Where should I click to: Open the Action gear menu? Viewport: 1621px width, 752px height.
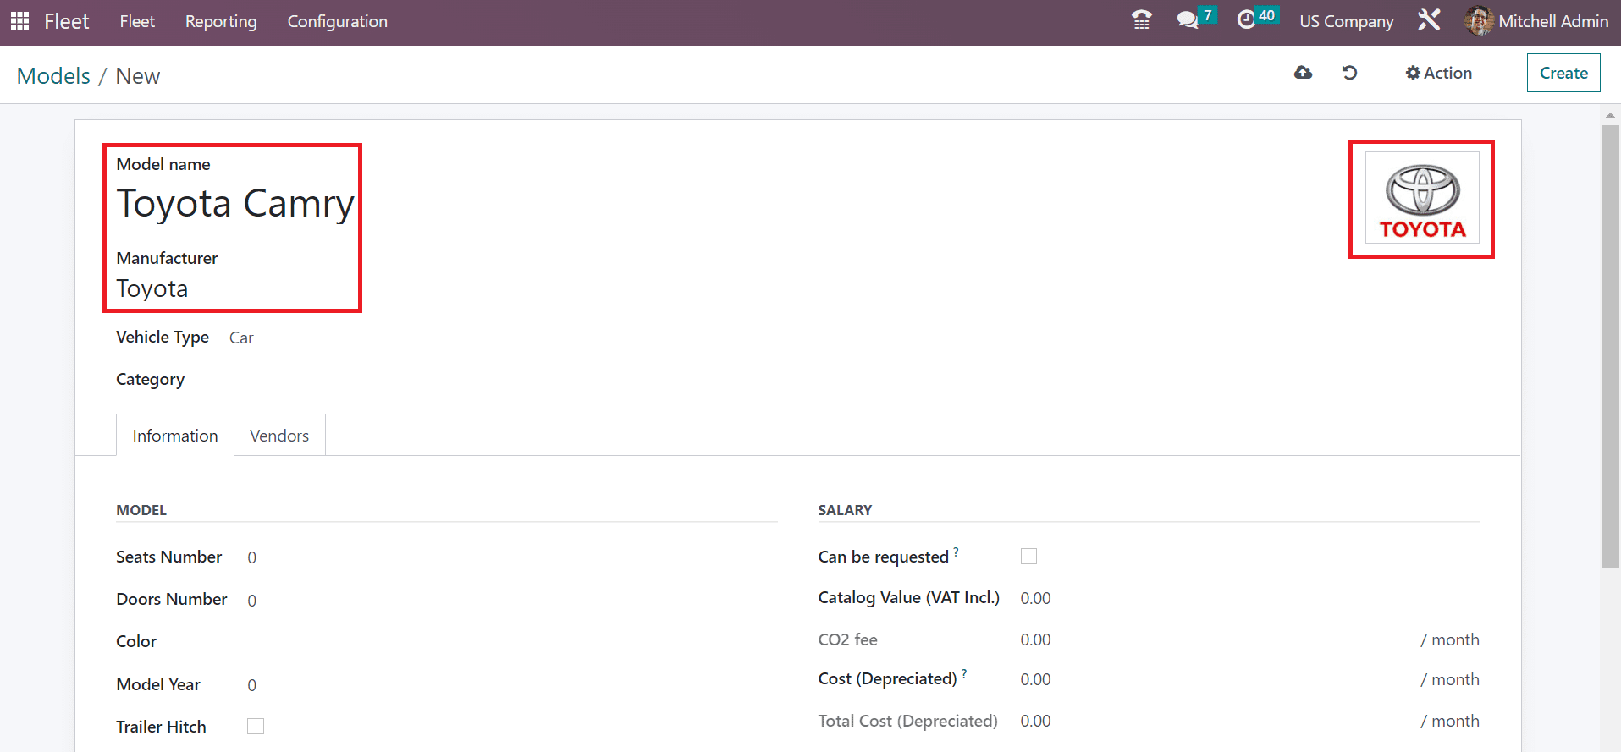click(1439, 73)
